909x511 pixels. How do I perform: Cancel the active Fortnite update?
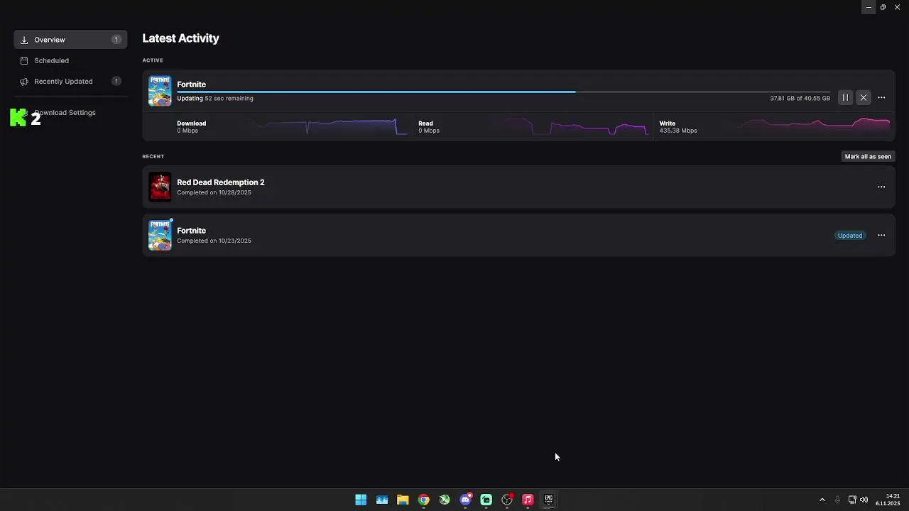(864, 98)
